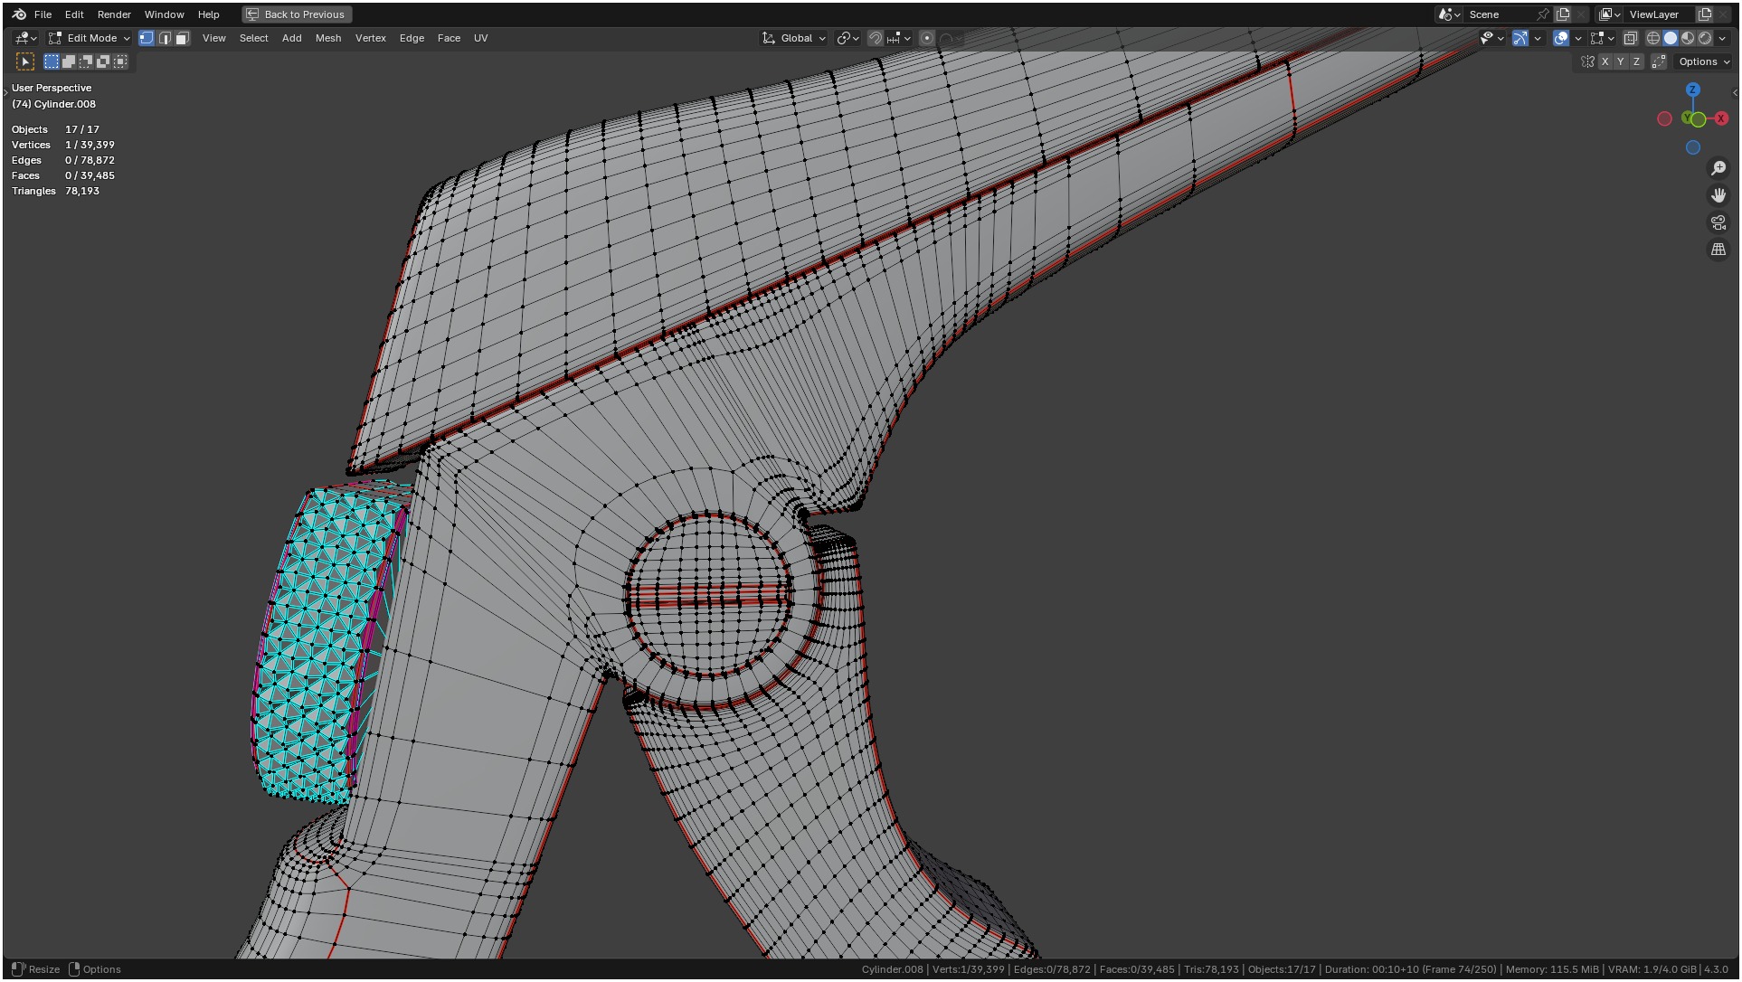Click the pan view hand icon
This screenshot has width=1742, height=982.
(x=1718, y=195)
